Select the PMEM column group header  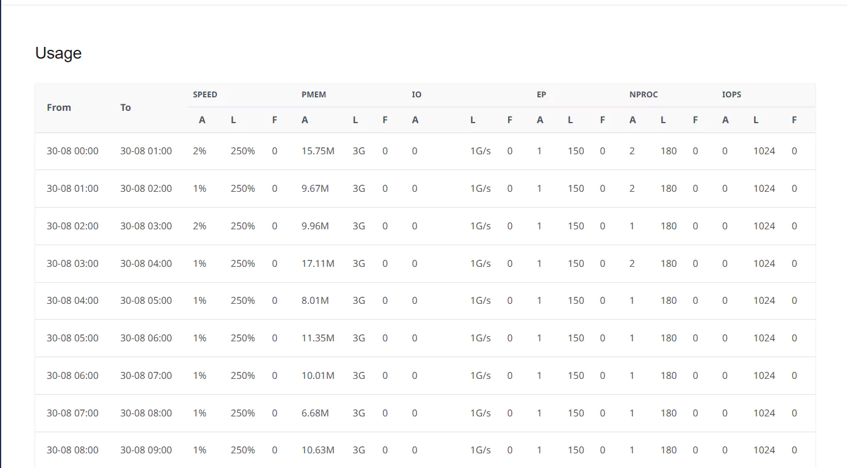(314, 94)
